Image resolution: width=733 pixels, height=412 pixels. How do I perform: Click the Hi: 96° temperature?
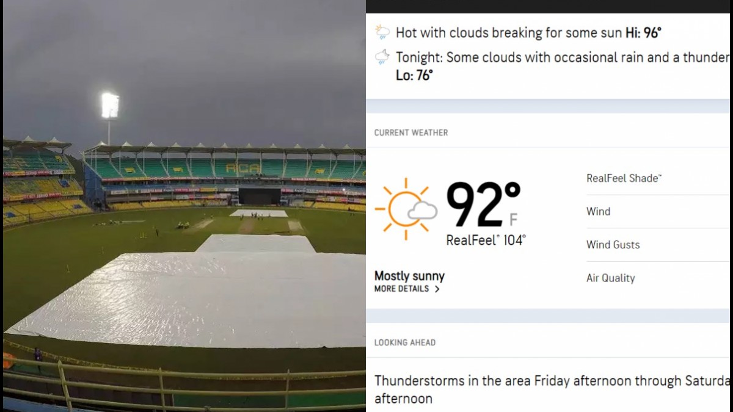tap(643, 32)
